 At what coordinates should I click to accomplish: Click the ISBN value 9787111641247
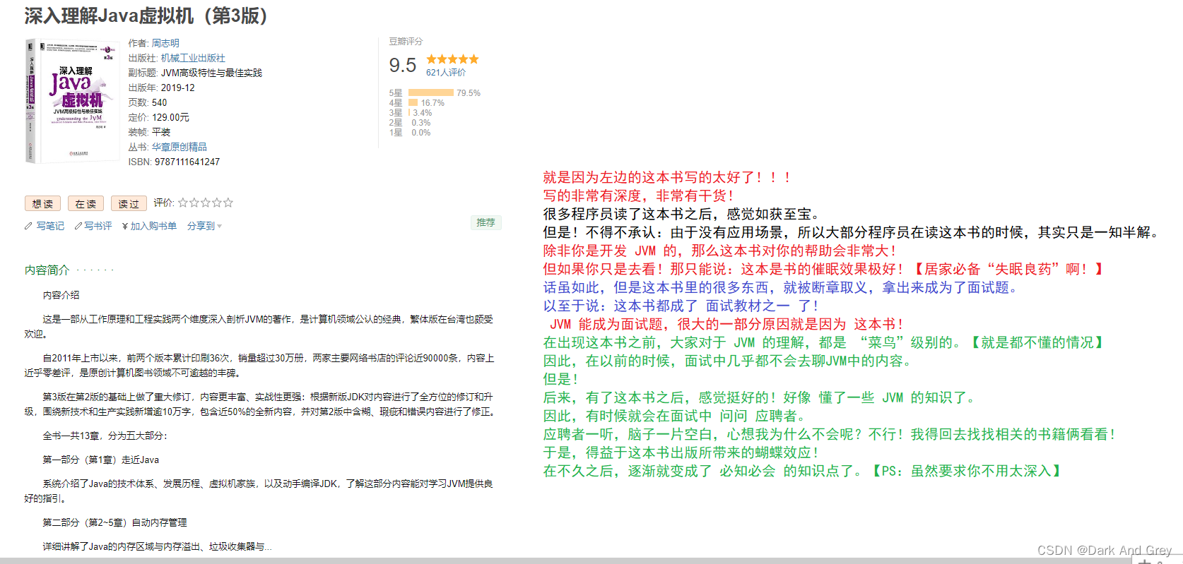coord(187,162)
